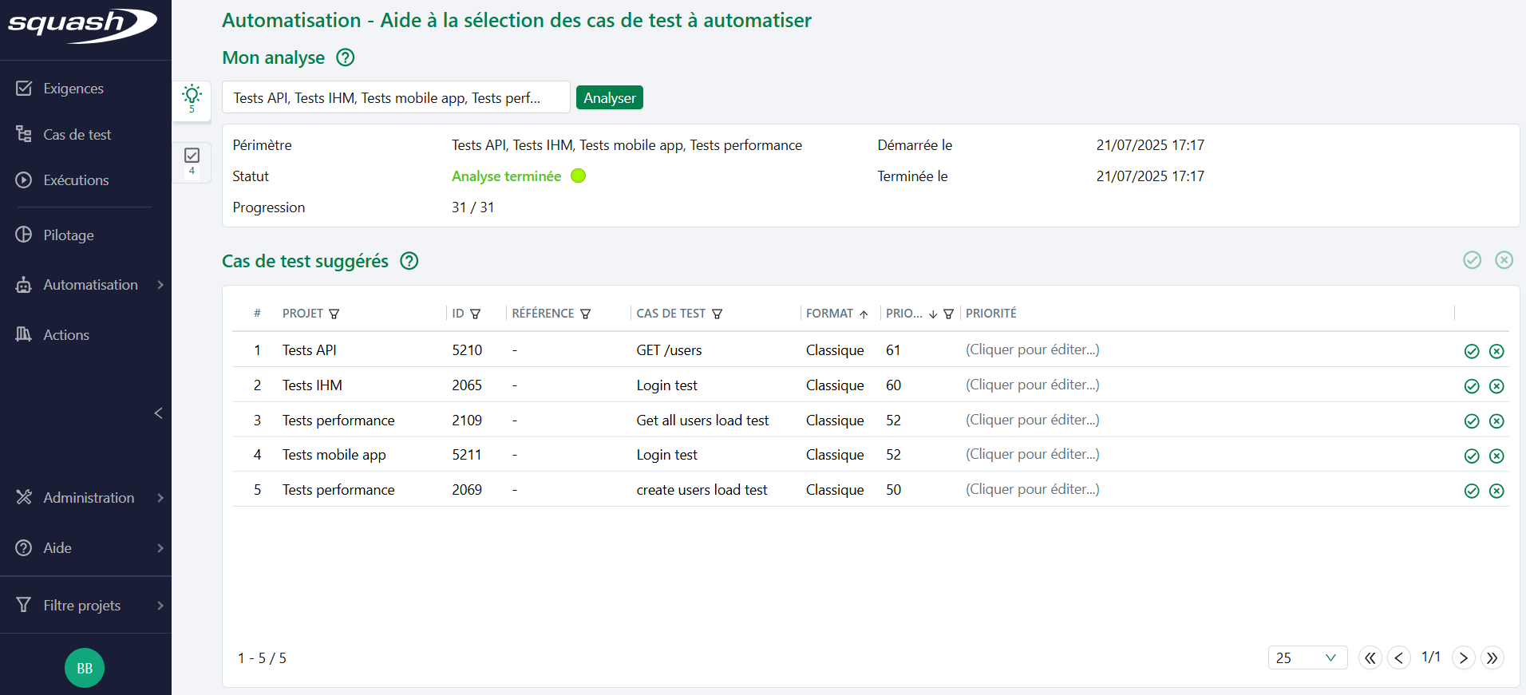Click the Get all users load test name
1526x695 pixels.
(702, 421)
